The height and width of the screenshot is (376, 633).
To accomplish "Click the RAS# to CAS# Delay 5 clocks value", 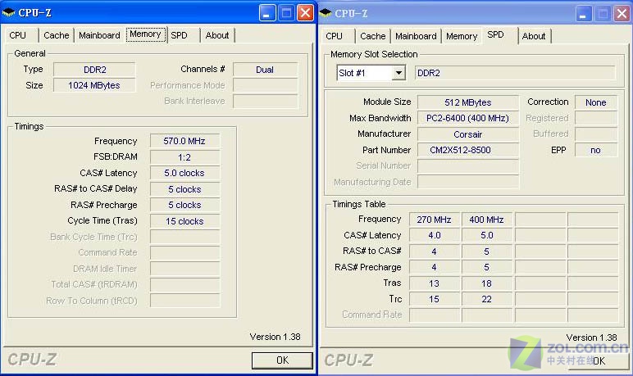I will tap(184, 189).
